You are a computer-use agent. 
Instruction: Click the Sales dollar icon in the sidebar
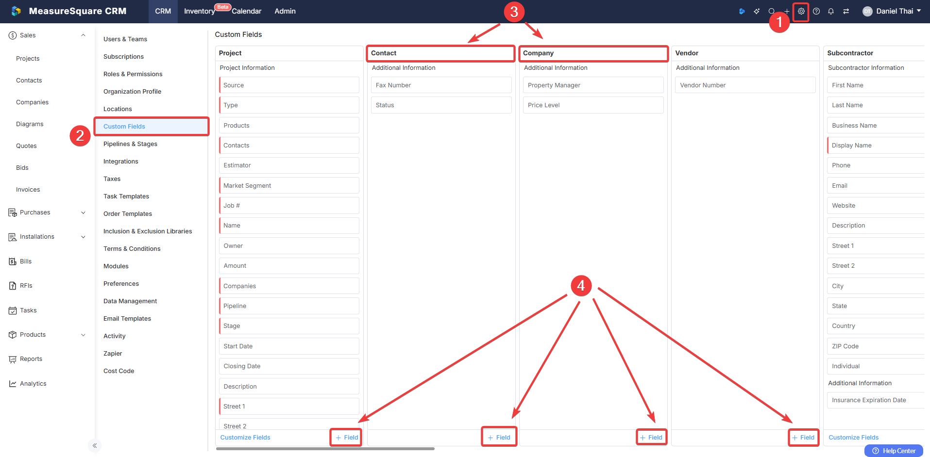(13, 35)
